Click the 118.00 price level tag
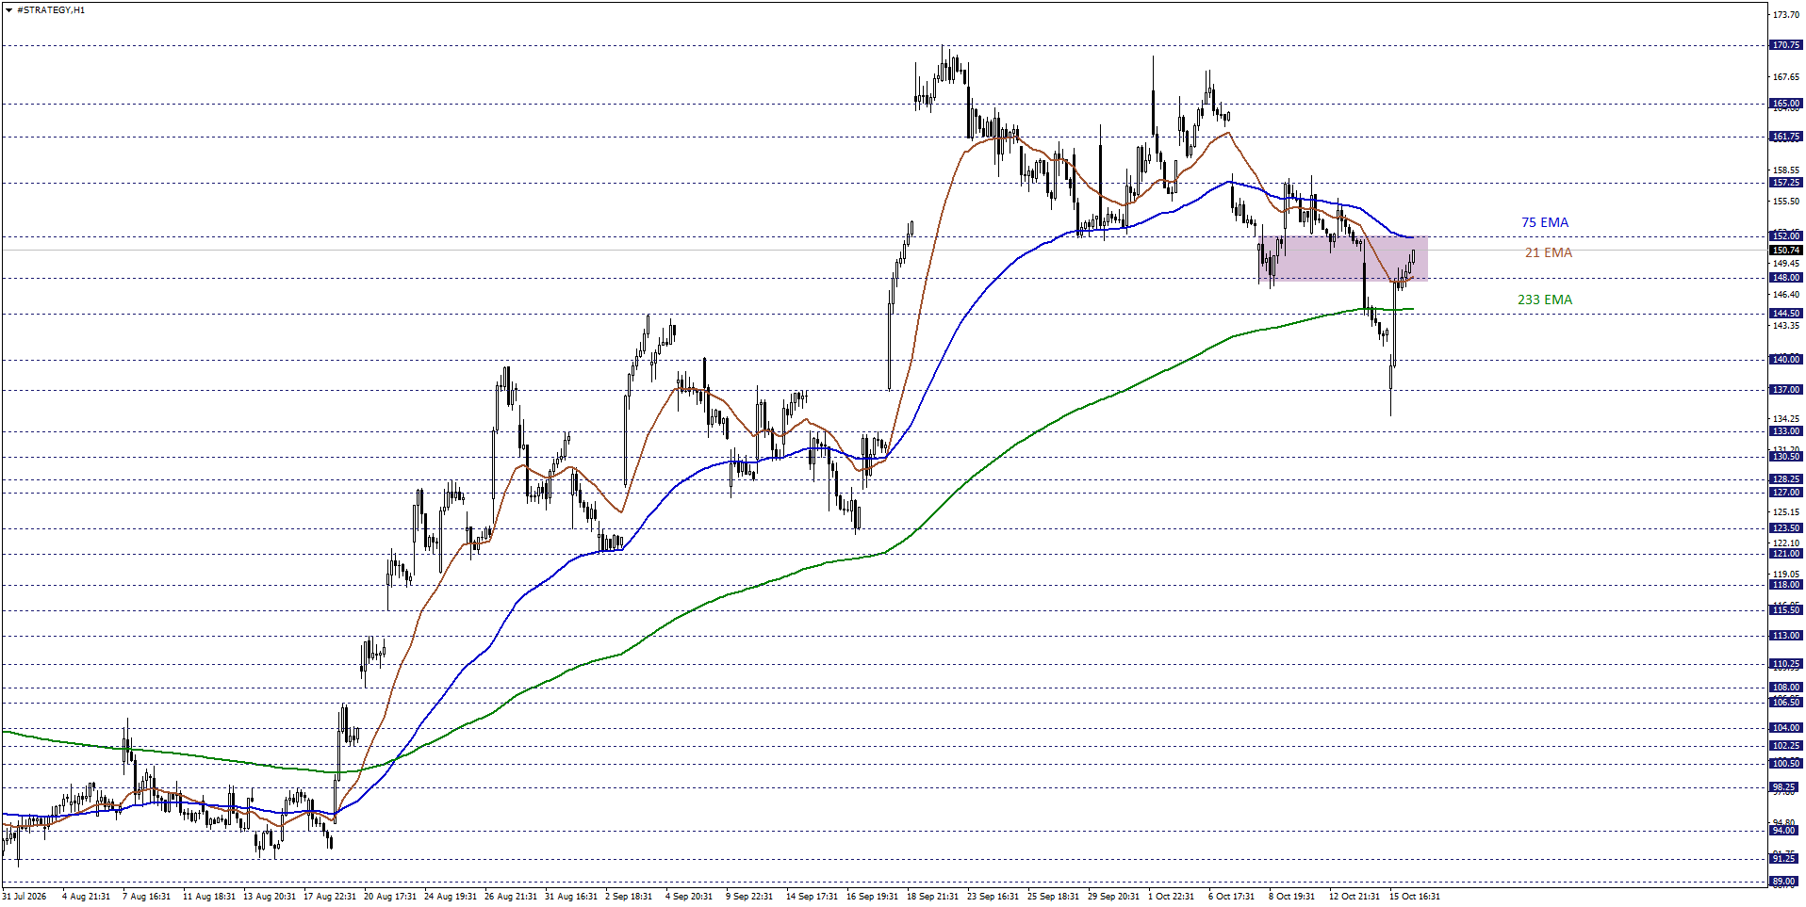 click(1786, 585)
